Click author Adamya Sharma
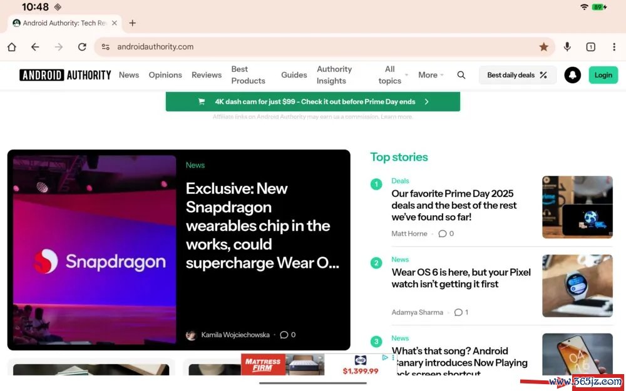Viewport: 626px width, 391px height. [417, 312]
